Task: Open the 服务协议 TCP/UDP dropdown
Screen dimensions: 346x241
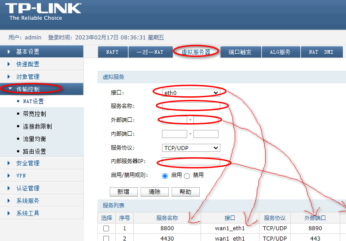Action: click(x=191, y=148)
